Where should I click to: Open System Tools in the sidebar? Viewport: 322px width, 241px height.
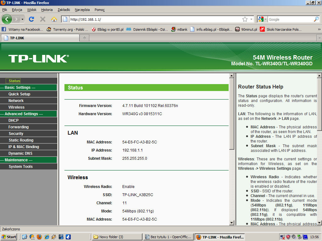coord(20,167)
